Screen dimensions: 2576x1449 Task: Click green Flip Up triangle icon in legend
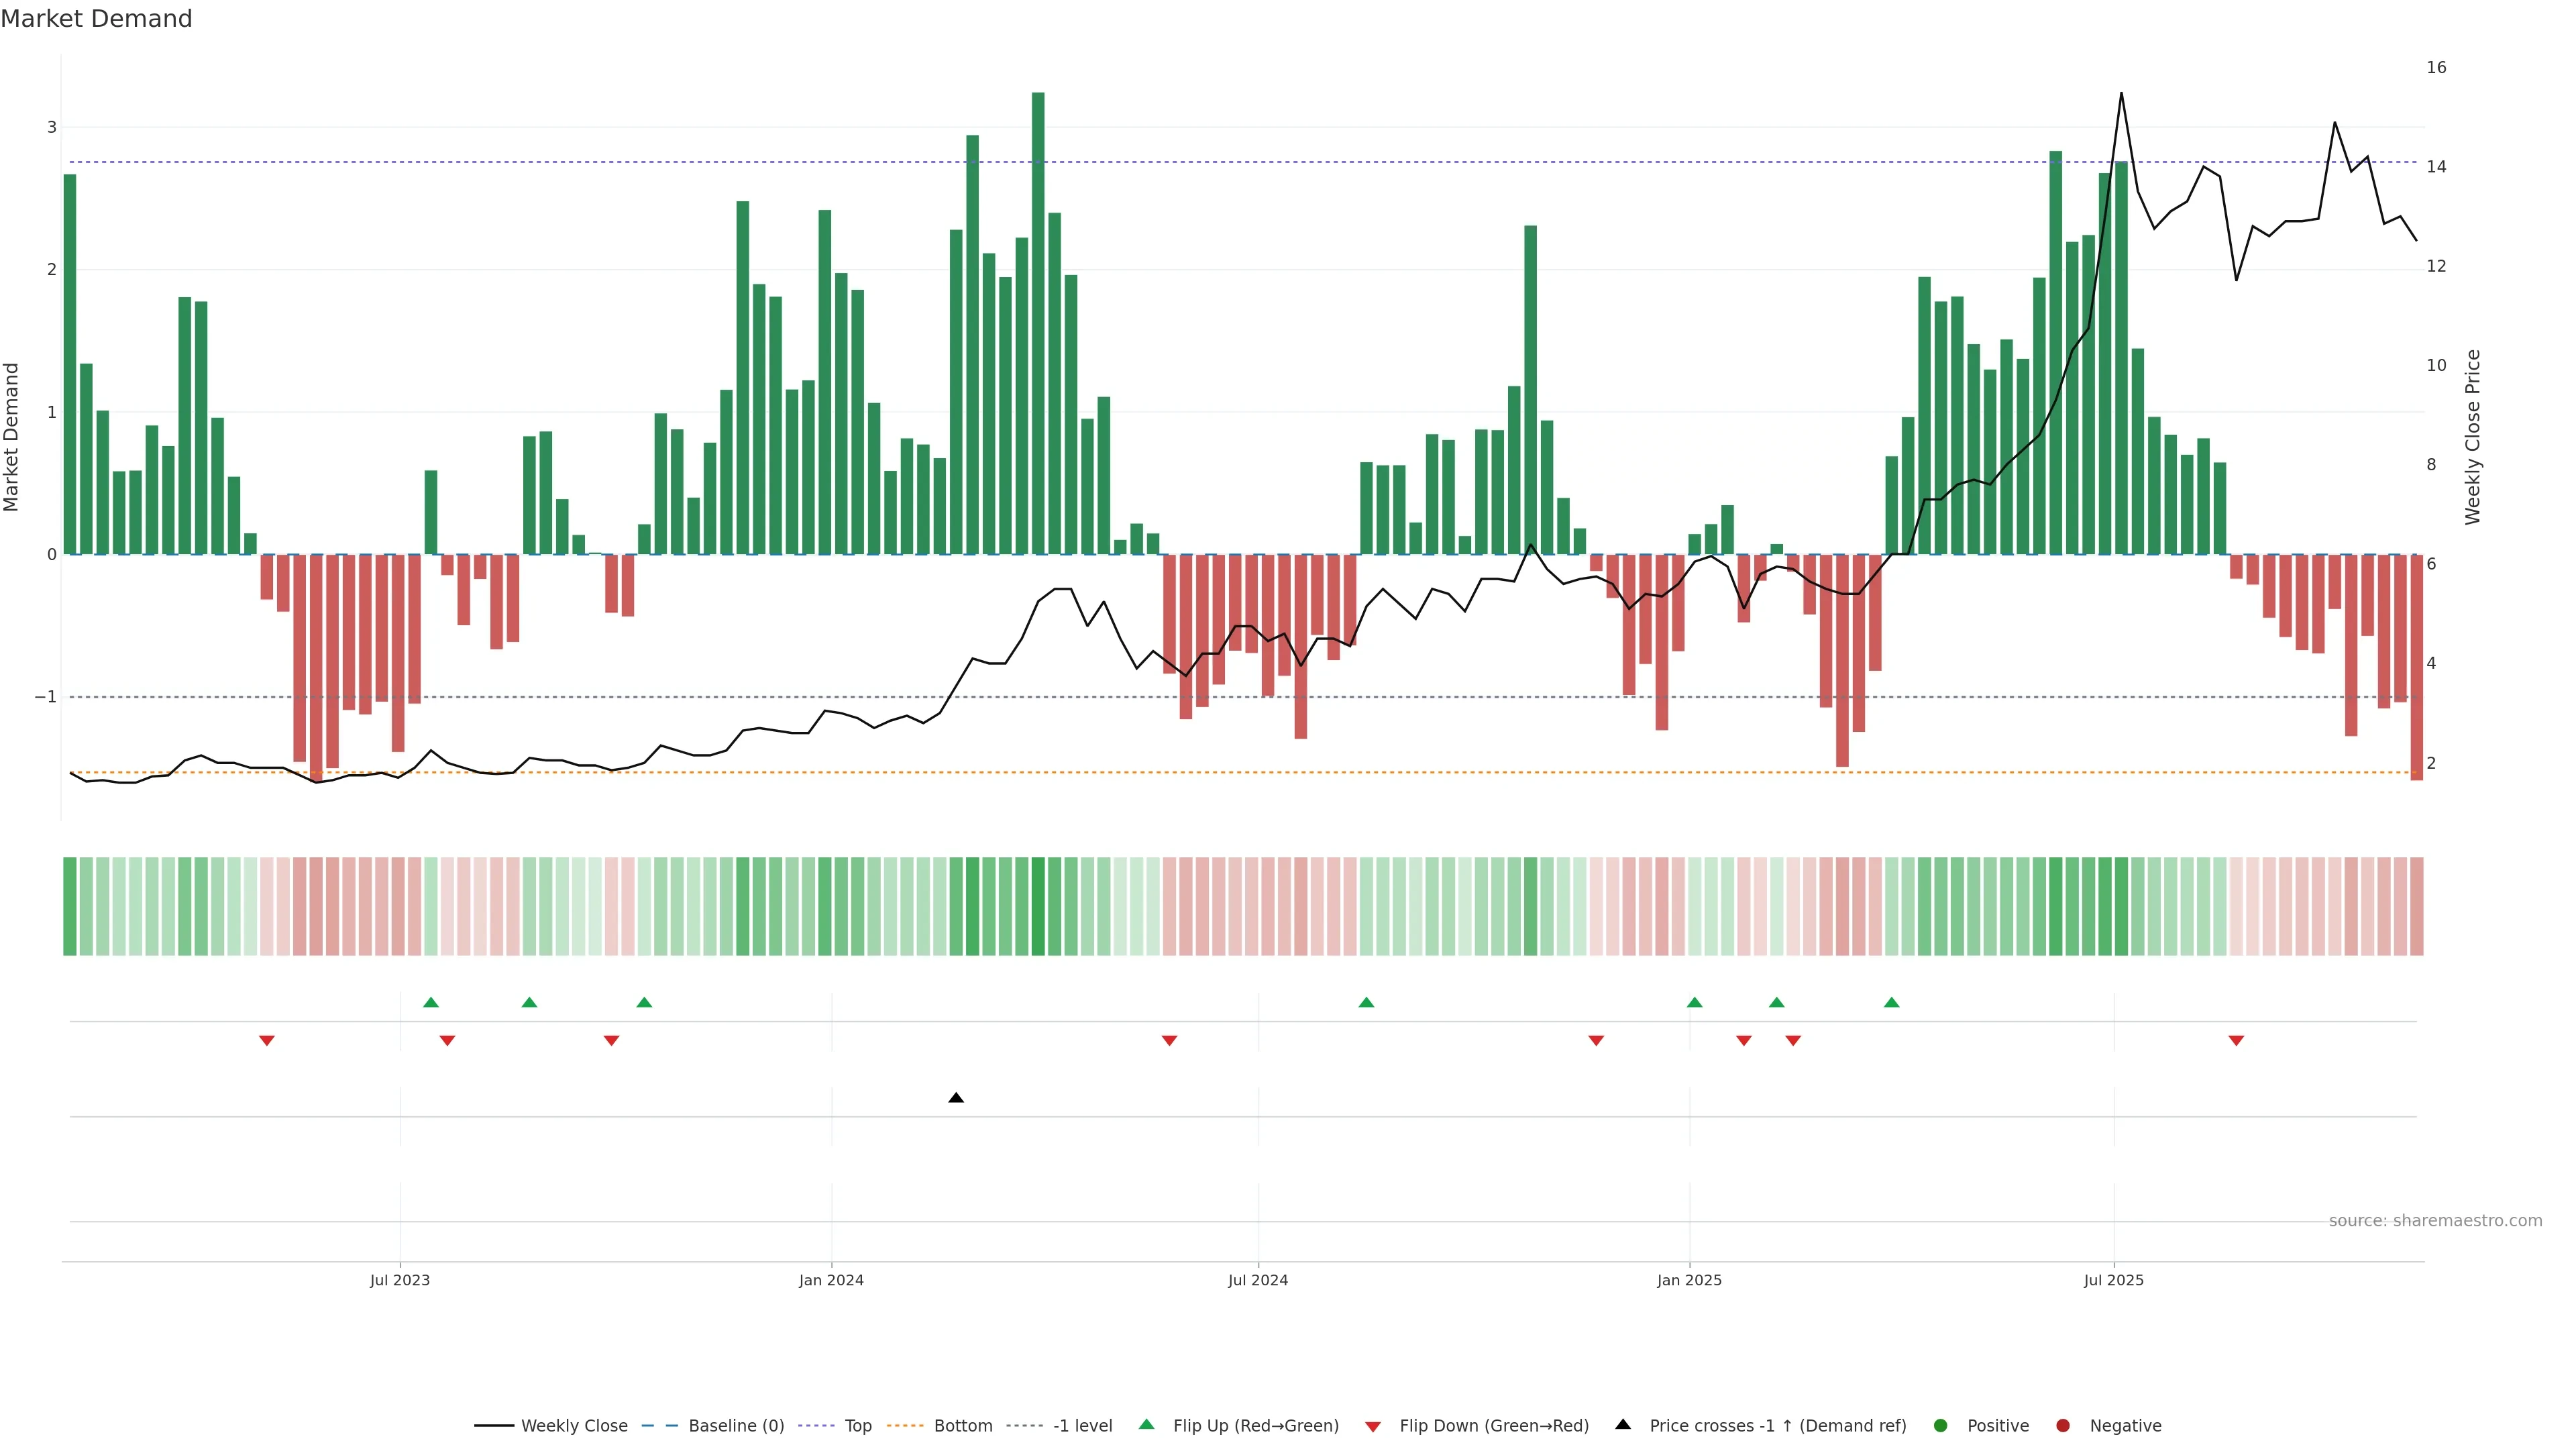coord(1147,1425)
